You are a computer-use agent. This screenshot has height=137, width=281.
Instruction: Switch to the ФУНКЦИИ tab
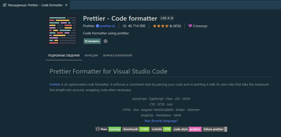click(x=91, y=55)
